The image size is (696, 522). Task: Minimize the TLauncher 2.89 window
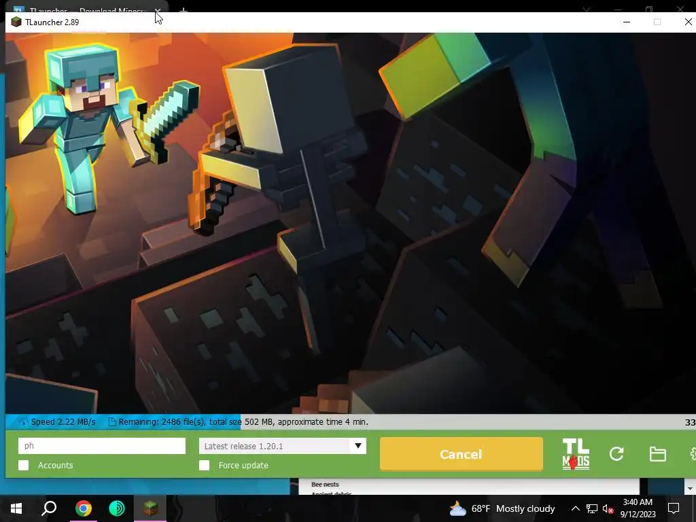[x=626, y=22]
